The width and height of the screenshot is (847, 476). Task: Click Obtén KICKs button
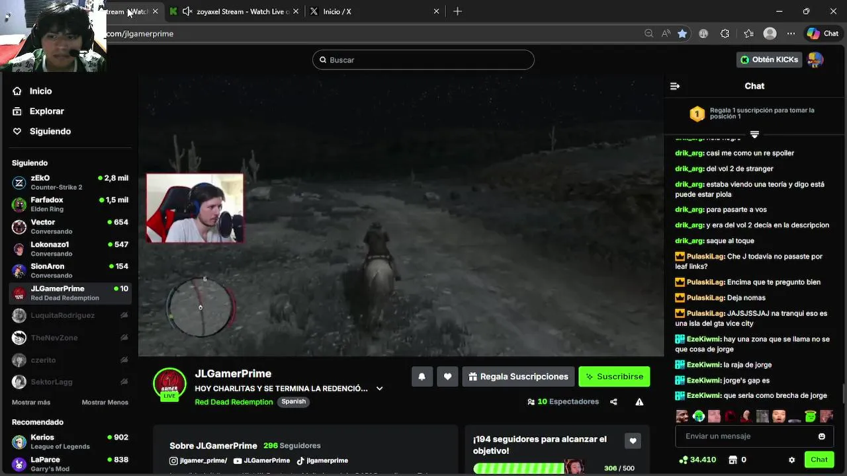769,59
